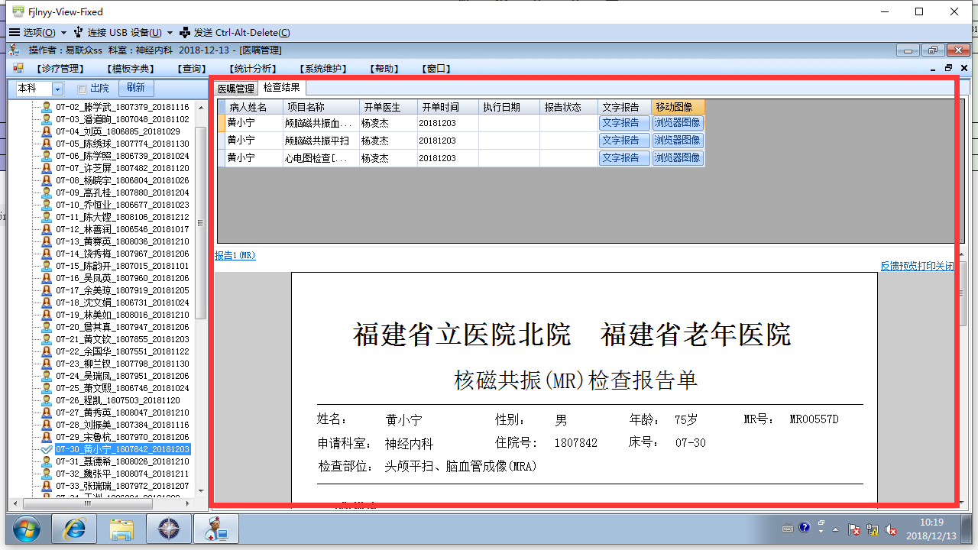Open the 诊疗管理 menu
978x550 pixels.
coord(60,69)
